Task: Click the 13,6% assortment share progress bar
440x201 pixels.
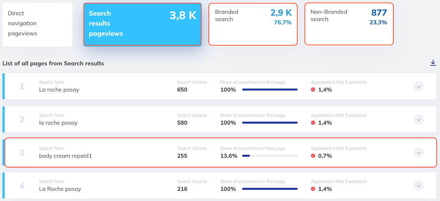Action: [270, 156]
